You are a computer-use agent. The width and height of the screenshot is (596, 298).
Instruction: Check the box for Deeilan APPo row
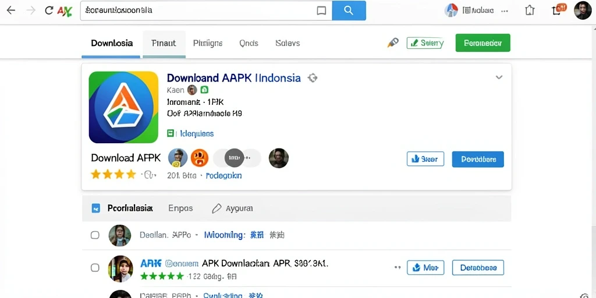coord(95,235)
